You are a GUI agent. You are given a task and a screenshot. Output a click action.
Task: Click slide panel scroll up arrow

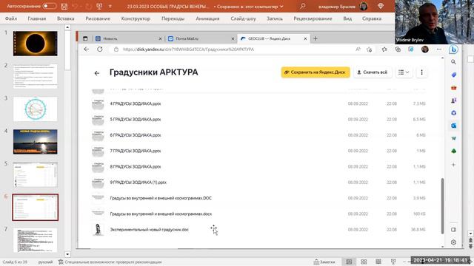click(67, 27)
